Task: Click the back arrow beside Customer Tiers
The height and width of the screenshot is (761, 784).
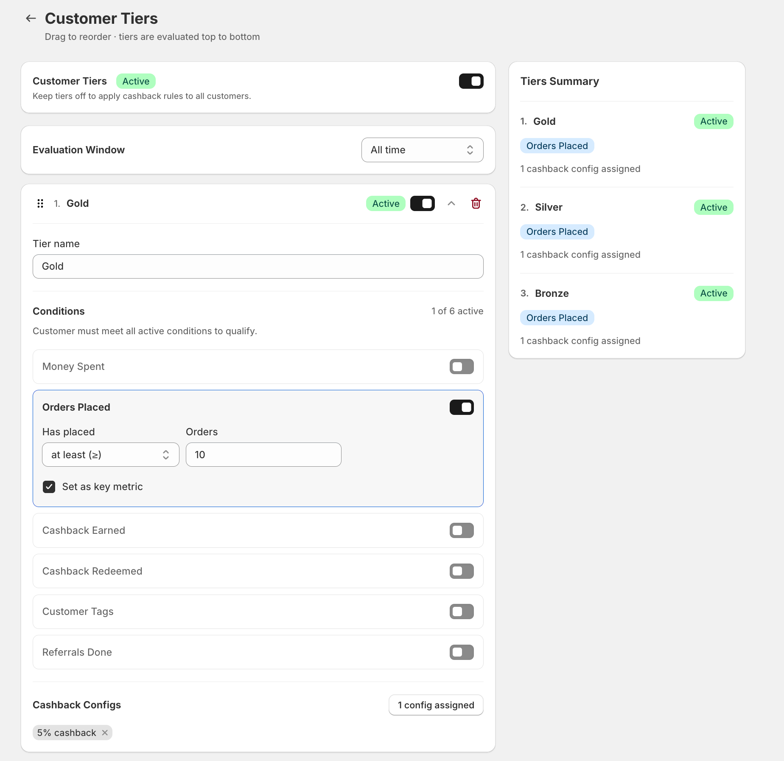Action: [x=31, y=18]
